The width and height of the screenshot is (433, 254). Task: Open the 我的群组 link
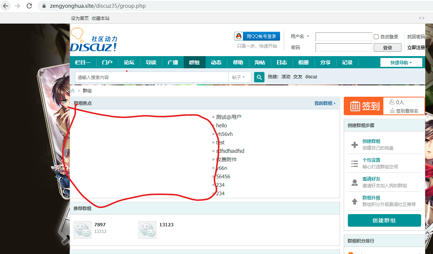click(324, 103)
